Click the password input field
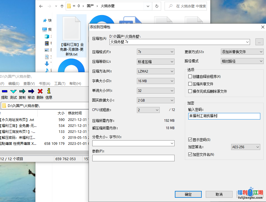The height and width of the screenshot is (202, 266). tap(224, 116)
